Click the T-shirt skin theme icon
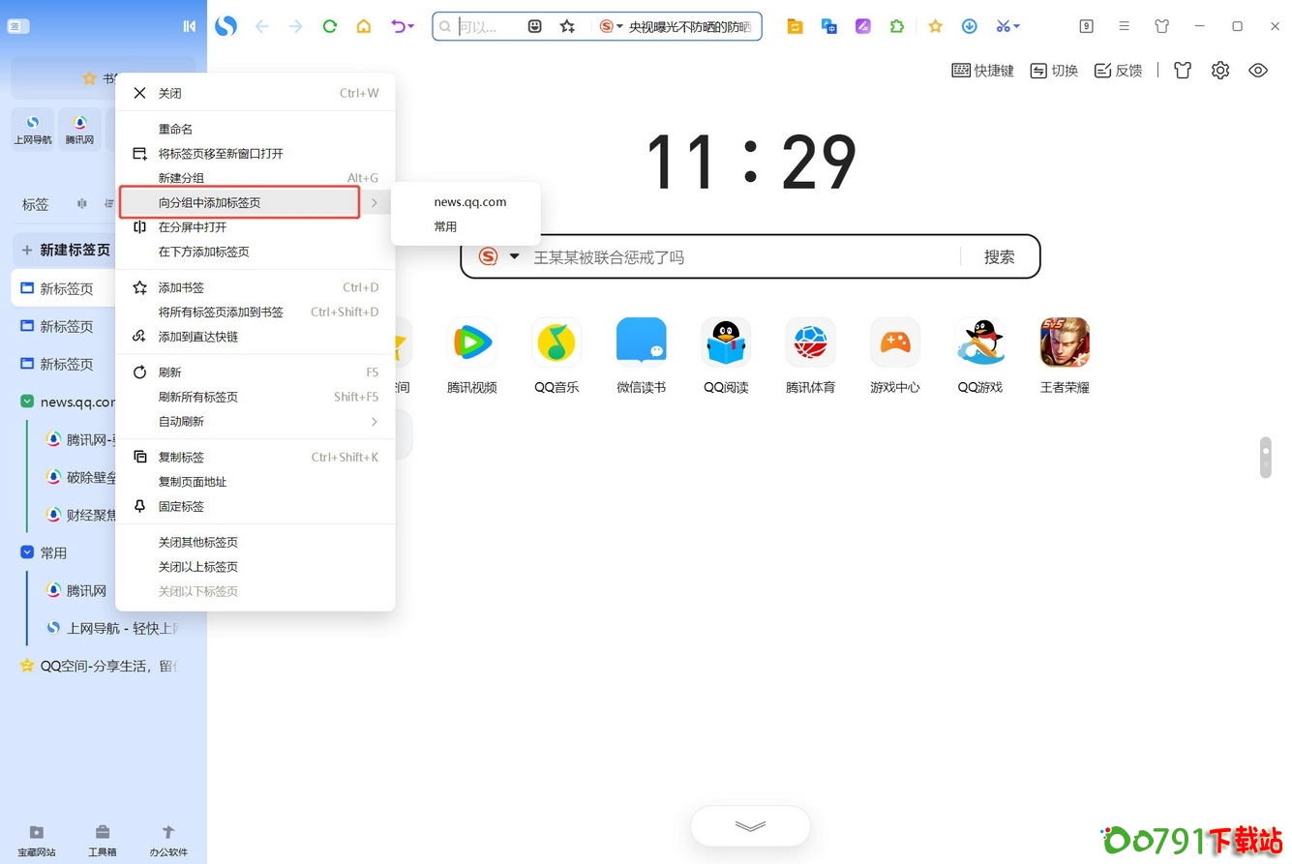 coord(1183,70)
